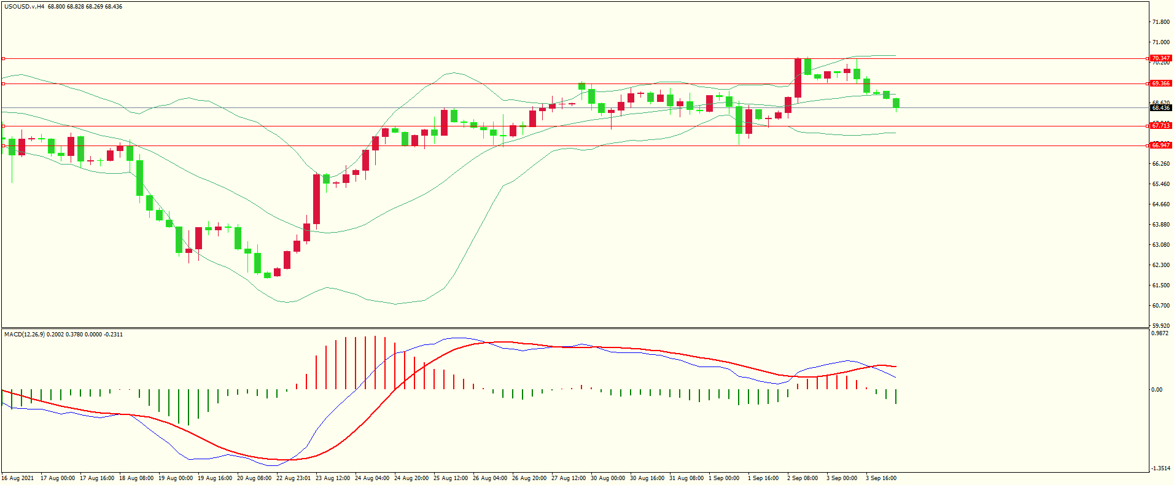
Task: Click the rightmost candle on the chart
Action: click(896, 103)
